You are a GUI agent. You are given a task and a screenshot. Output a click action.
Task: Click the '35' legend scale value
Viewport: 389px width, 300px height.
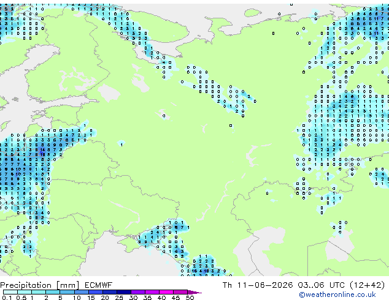(147, 298)
